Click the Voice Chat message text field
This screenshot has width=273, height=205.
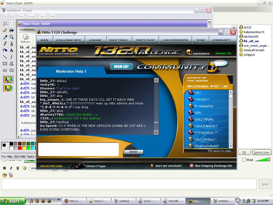(x=129, y=184)
